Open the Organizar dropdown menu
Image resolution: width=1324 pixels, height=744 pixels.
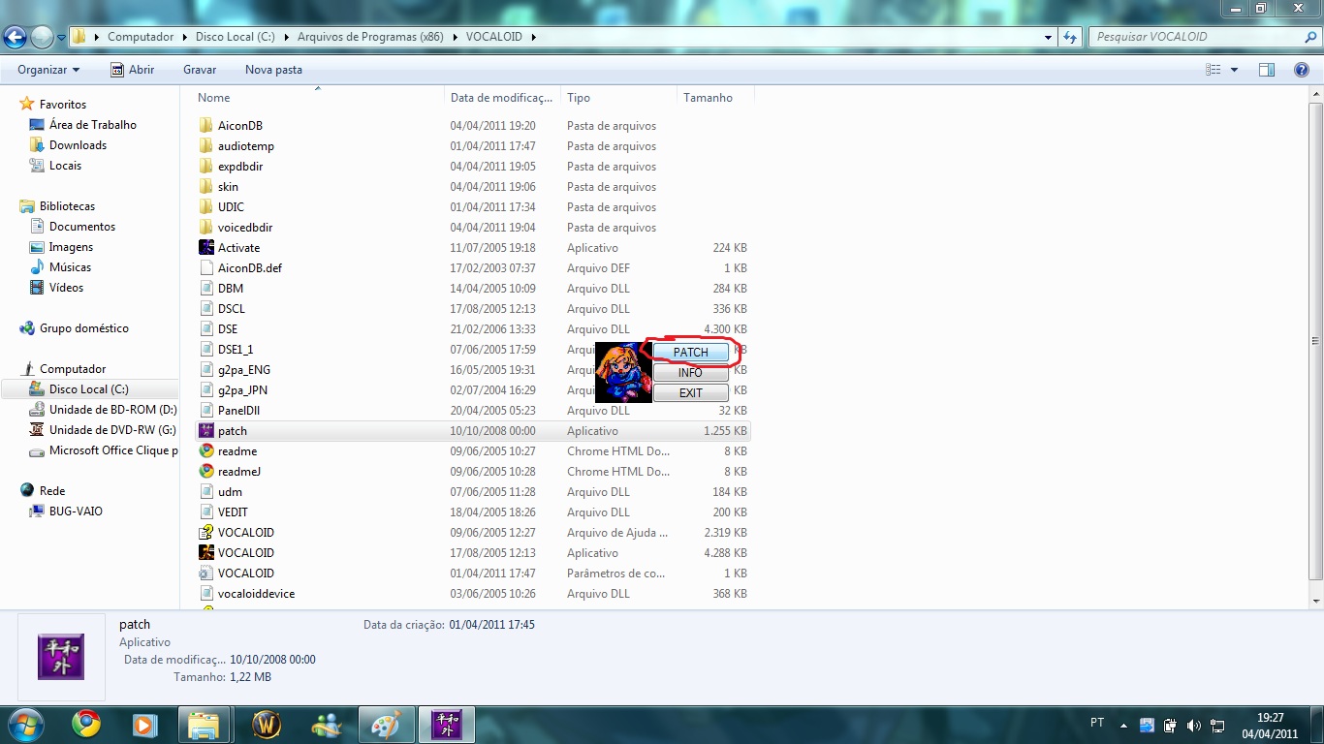pos(48,70)
